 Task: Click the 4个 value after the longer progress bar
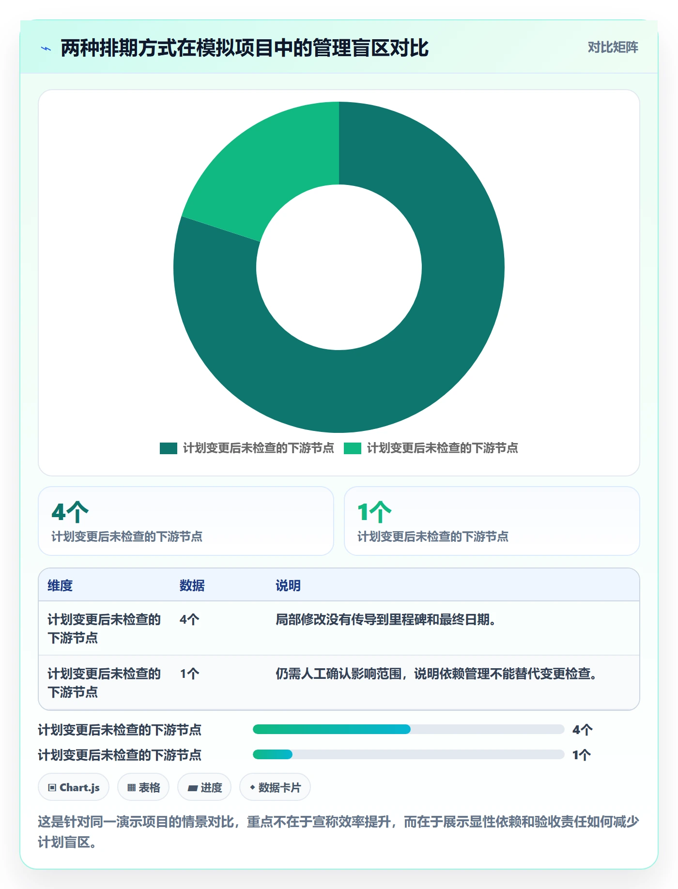tap(583, 730)
